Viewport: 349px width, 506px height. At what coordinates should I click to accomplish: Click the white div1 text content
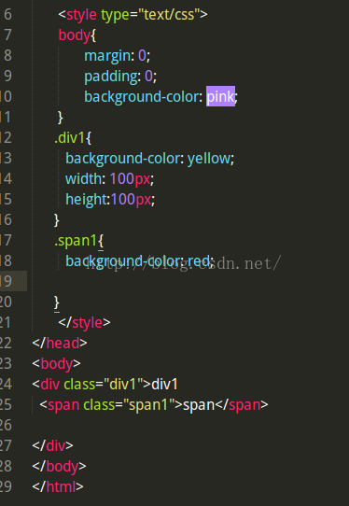(164, 385)
